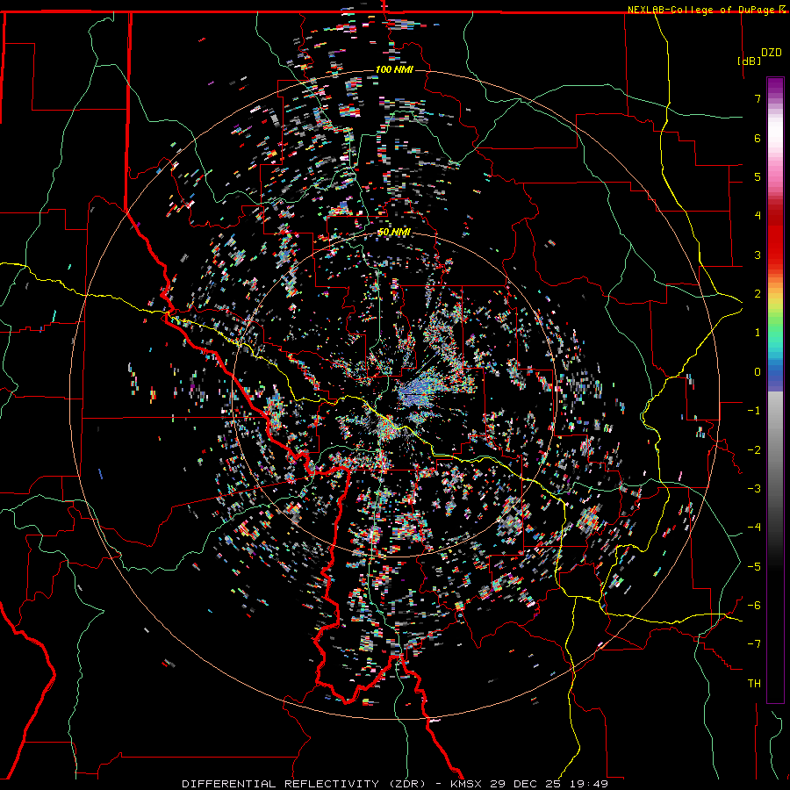This screenshot has height=790, width=790.
Task: Click the KMSX station identifier
Action: click(466, 784)
